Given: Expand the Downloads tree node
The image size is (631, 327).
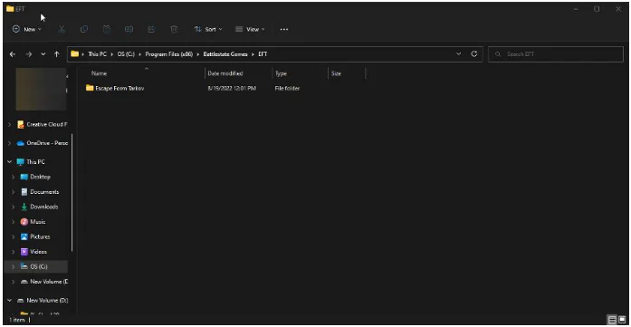Looking at the screenshot, I should (x=14, y=207).
